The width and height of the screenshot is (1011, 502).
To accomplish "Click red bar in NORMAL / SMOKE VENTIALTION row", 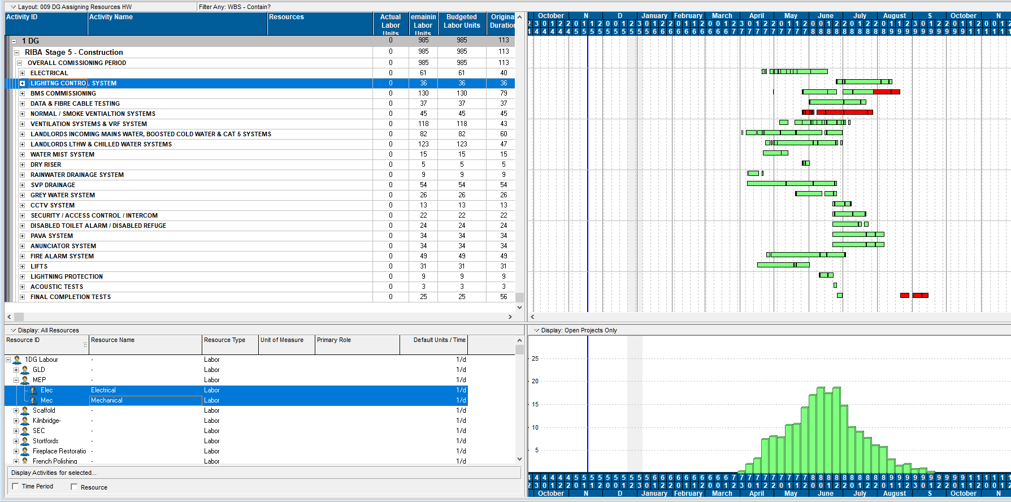I will click(844, 112).
